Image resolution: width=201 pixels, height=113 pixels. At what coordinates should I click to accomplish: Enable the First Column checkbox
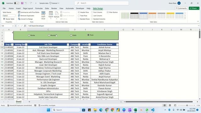pos(92,12)
